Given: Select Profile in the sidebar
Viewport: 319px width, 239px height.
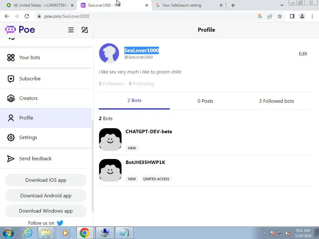Looking at the screenshot, I should coord(46,118).
